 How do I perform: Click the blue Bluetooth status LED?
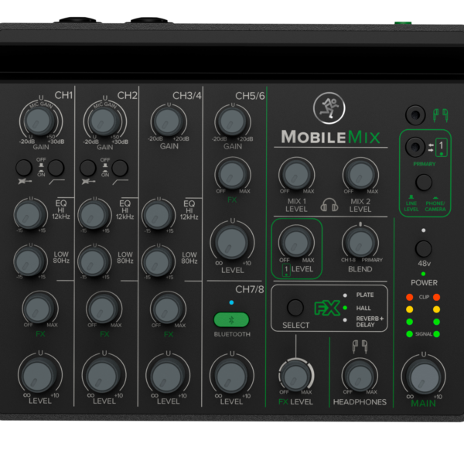231,302
